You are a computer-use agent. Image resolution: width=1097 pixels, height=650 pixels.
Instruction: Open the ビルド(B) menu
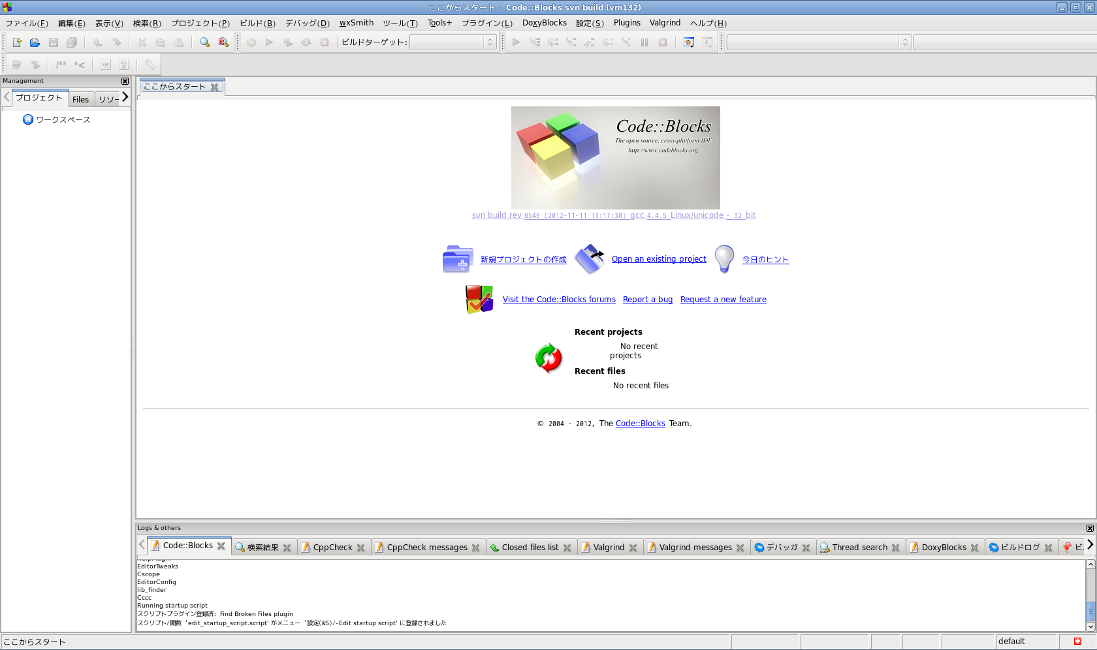[x=257, y=23]
